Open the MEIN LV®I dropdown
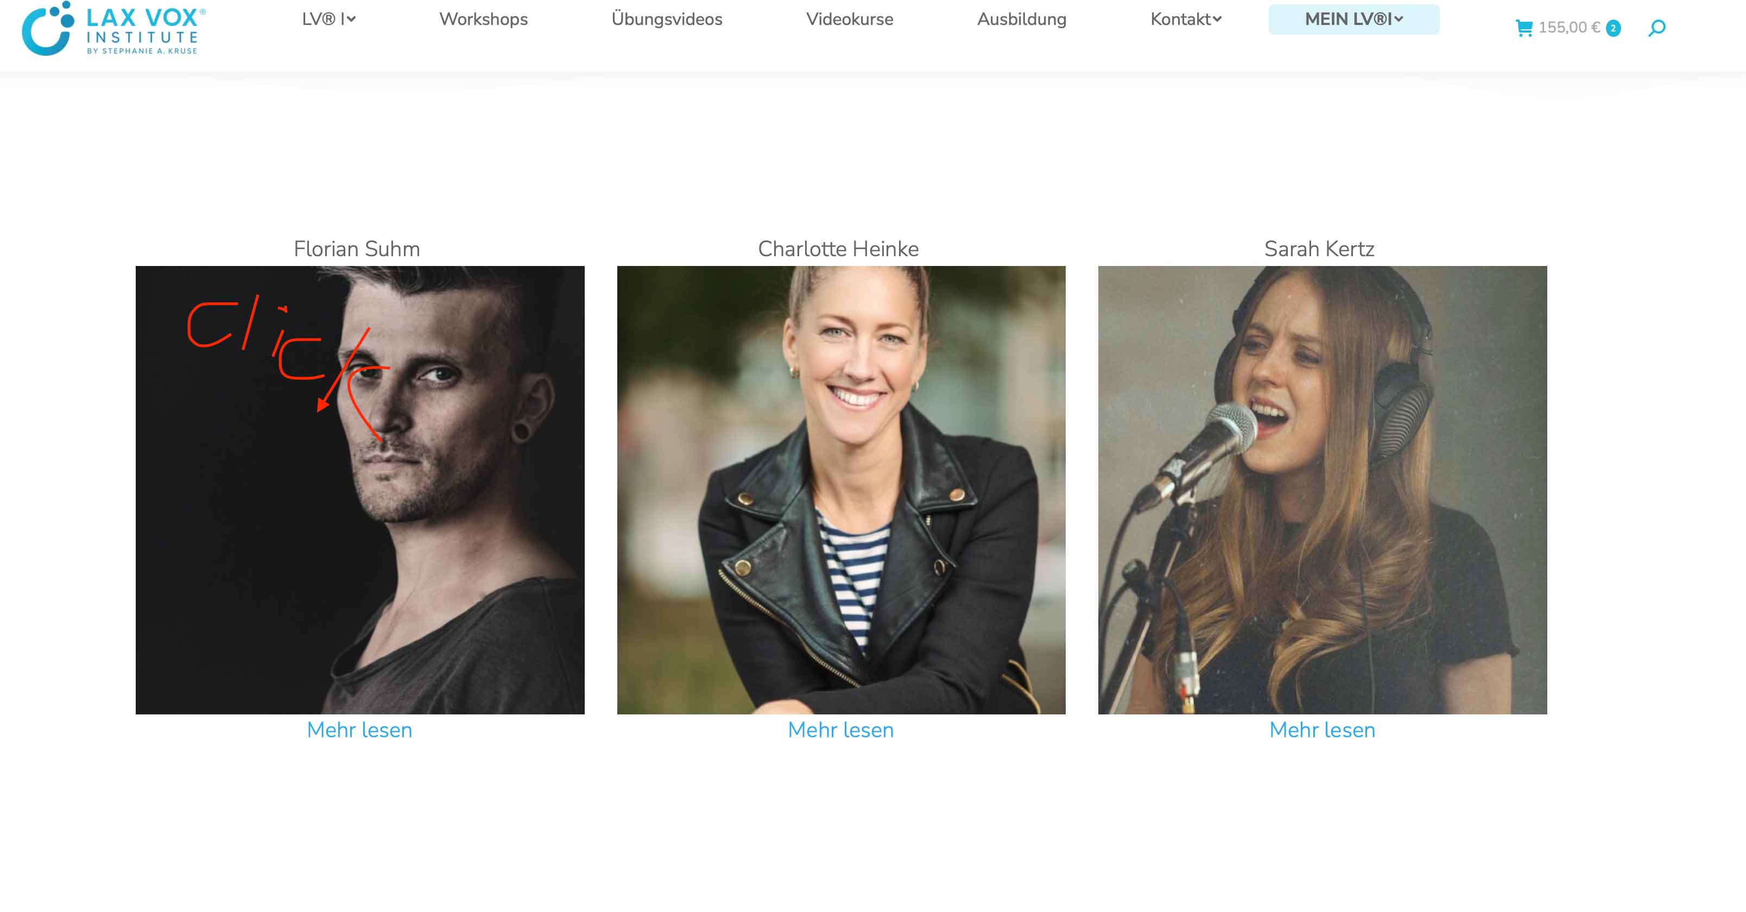The image size is (1746, 912). tap(1353, 19)
